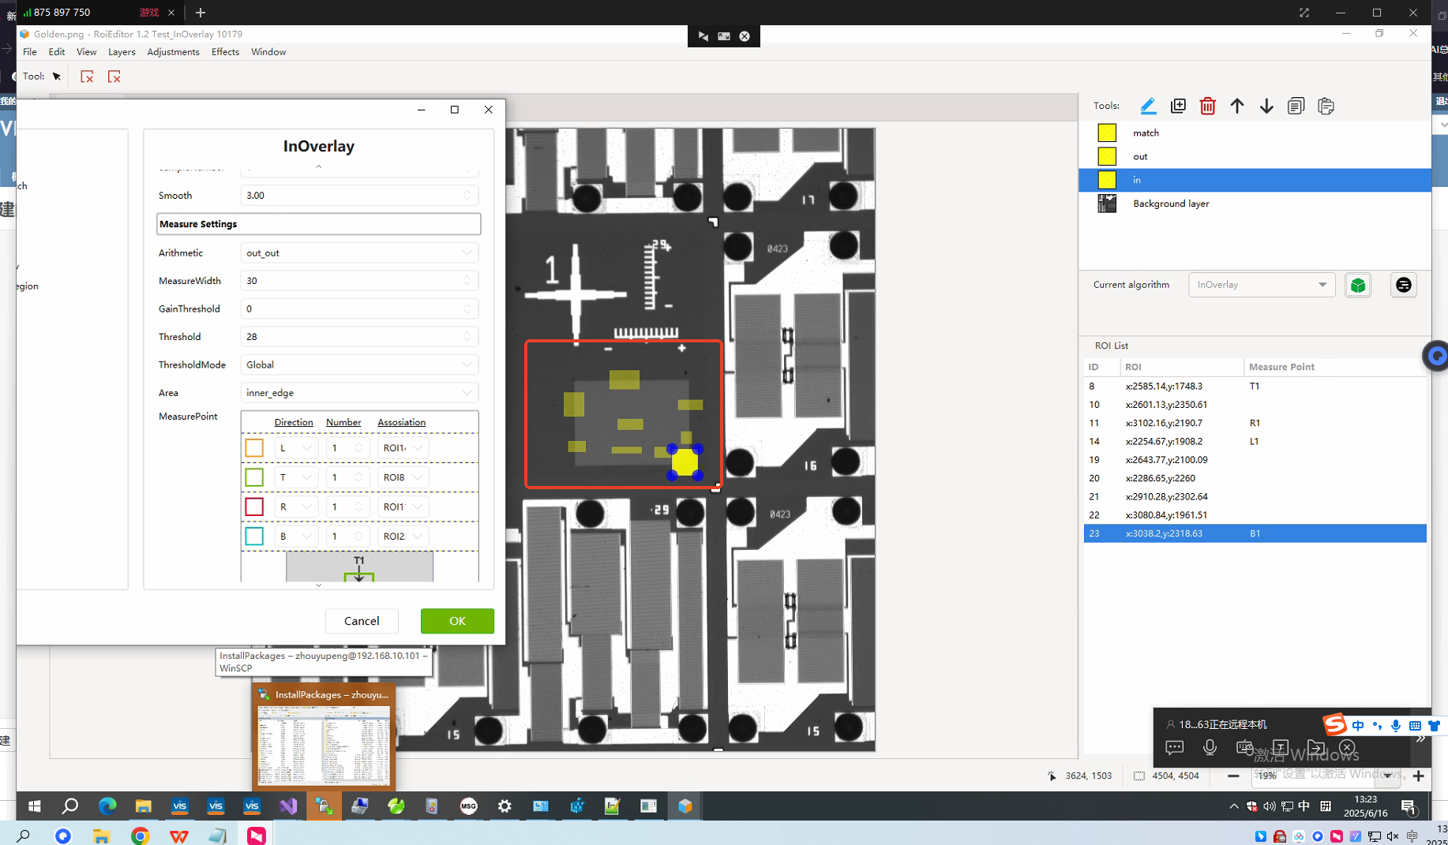Click the second red rectangle delete tool
The height and width of the screenshot is (845, 1448).
114,77
